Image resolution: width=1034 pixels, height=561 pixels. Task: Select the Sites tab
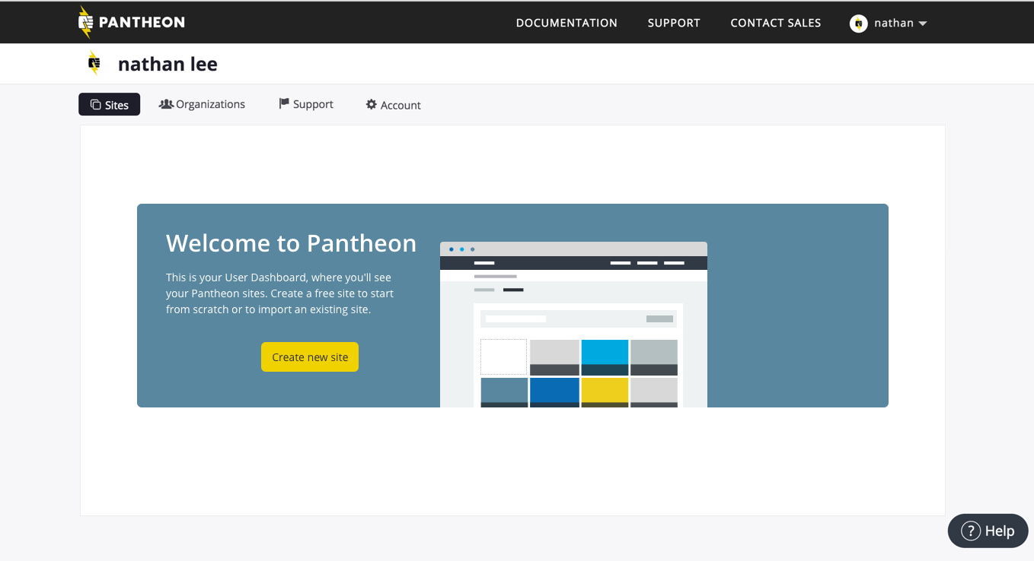(109, 104)
